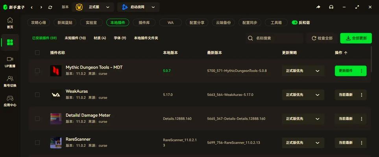This screenshot has width=379, height=157.
Task: Switch to 新闻蓝贴 tab
Action: point(65,23)
